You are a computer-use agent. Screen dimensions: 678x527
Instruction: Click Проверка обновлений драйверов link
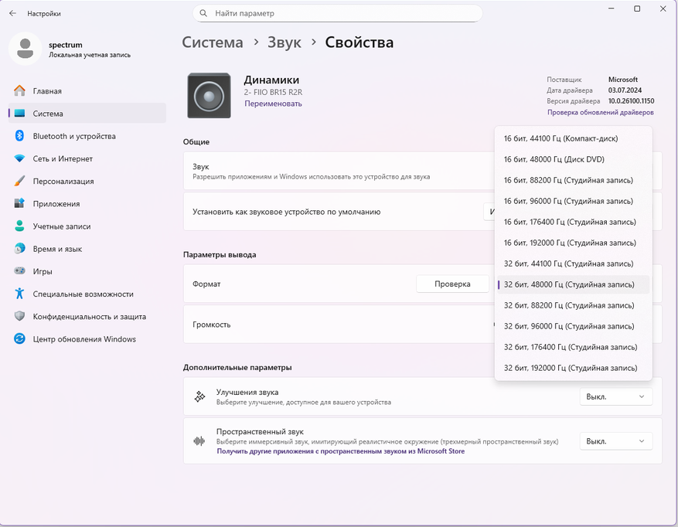[x=600, y=112]
